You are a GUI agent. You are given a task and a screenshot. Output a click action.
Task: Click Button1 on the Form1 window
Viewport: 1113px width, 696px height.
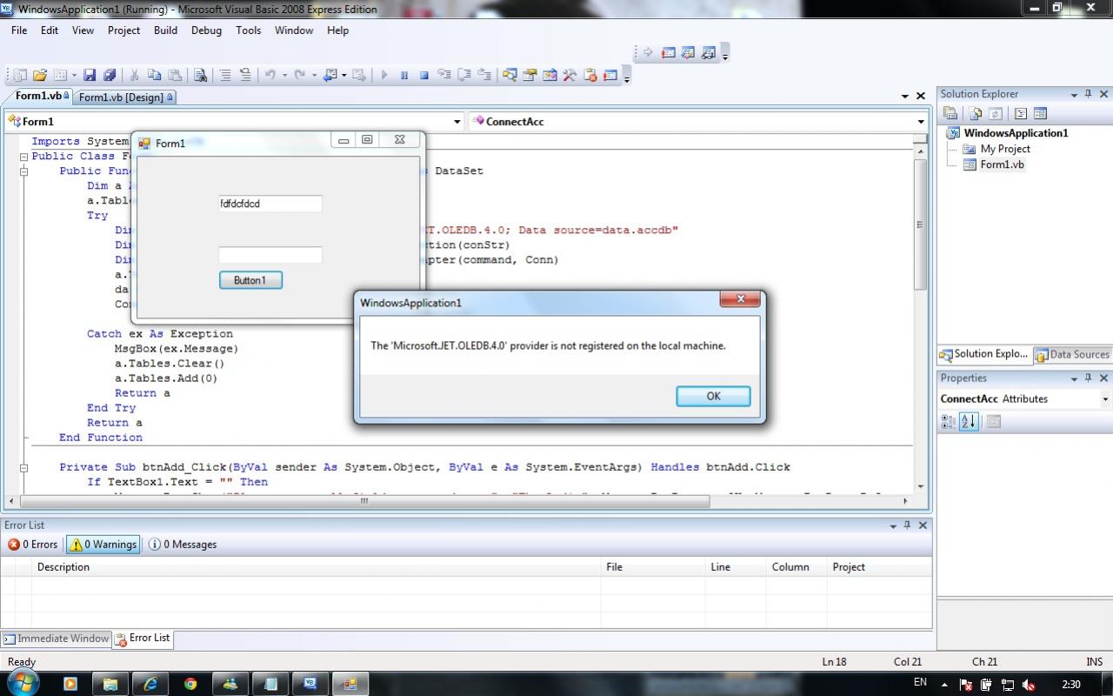(250, 280)
